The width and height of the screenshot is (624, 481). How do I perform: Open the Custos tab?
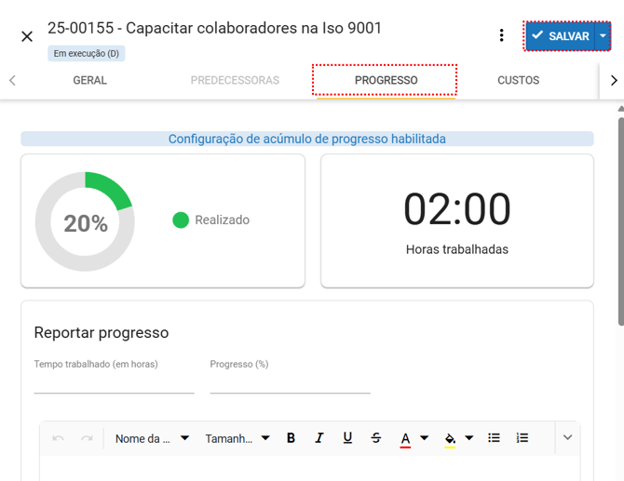[x=518, y=80]
